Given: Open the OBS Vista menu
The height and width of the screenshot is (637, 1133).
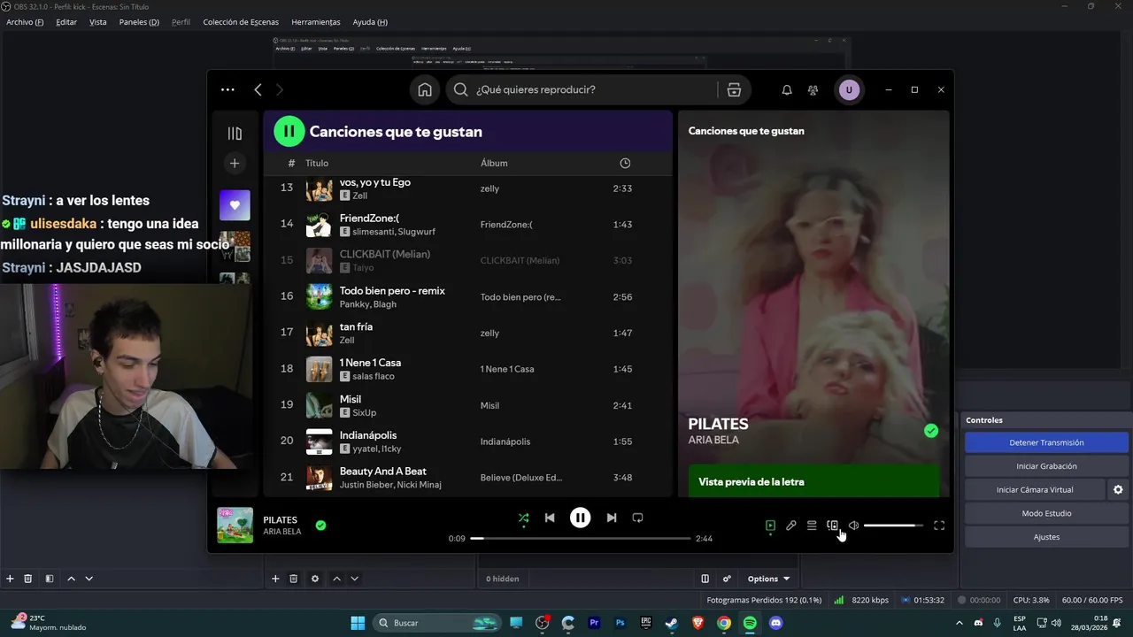Looking at the screenshot, I should (97, 22).
